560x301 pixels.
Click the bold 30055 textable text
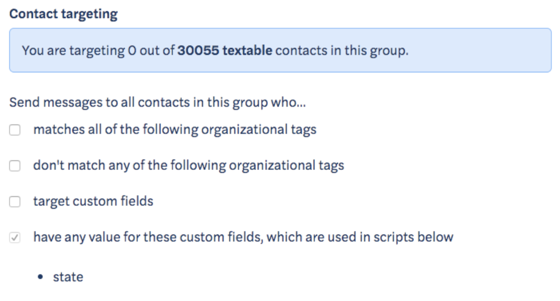tap(225, 50)
